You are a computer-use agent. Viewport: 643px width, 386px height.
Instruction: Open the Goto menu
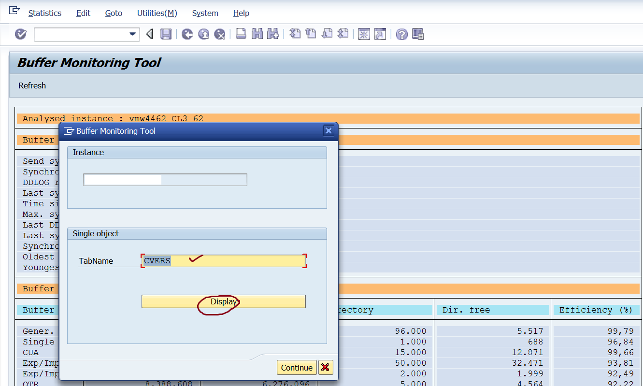pyautogui.click(x=113, y=13)
